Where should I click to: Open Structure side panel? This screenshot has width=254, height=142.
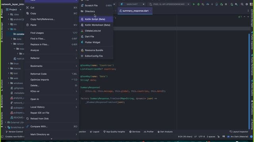[2, 85]
